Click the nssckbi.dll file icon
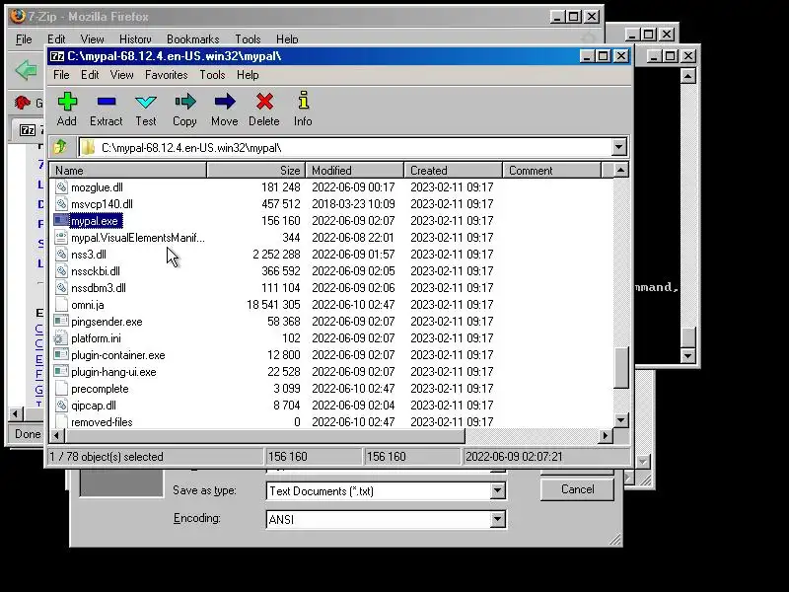Viewport: 789px width, 592px height. (61, 270)
